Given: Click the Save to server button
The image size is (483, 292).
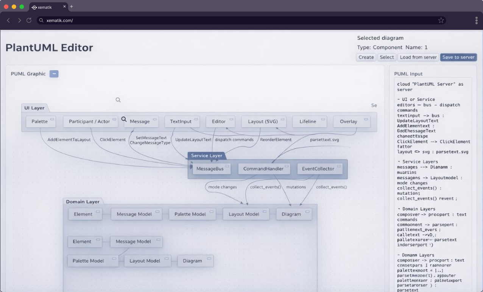Looking at the screenshot, I should pyautogui.click(x=458, y=57).
